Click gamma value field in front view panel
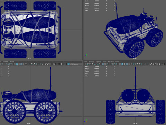Viewport: 166px width, 125px height. click(65, 64)
